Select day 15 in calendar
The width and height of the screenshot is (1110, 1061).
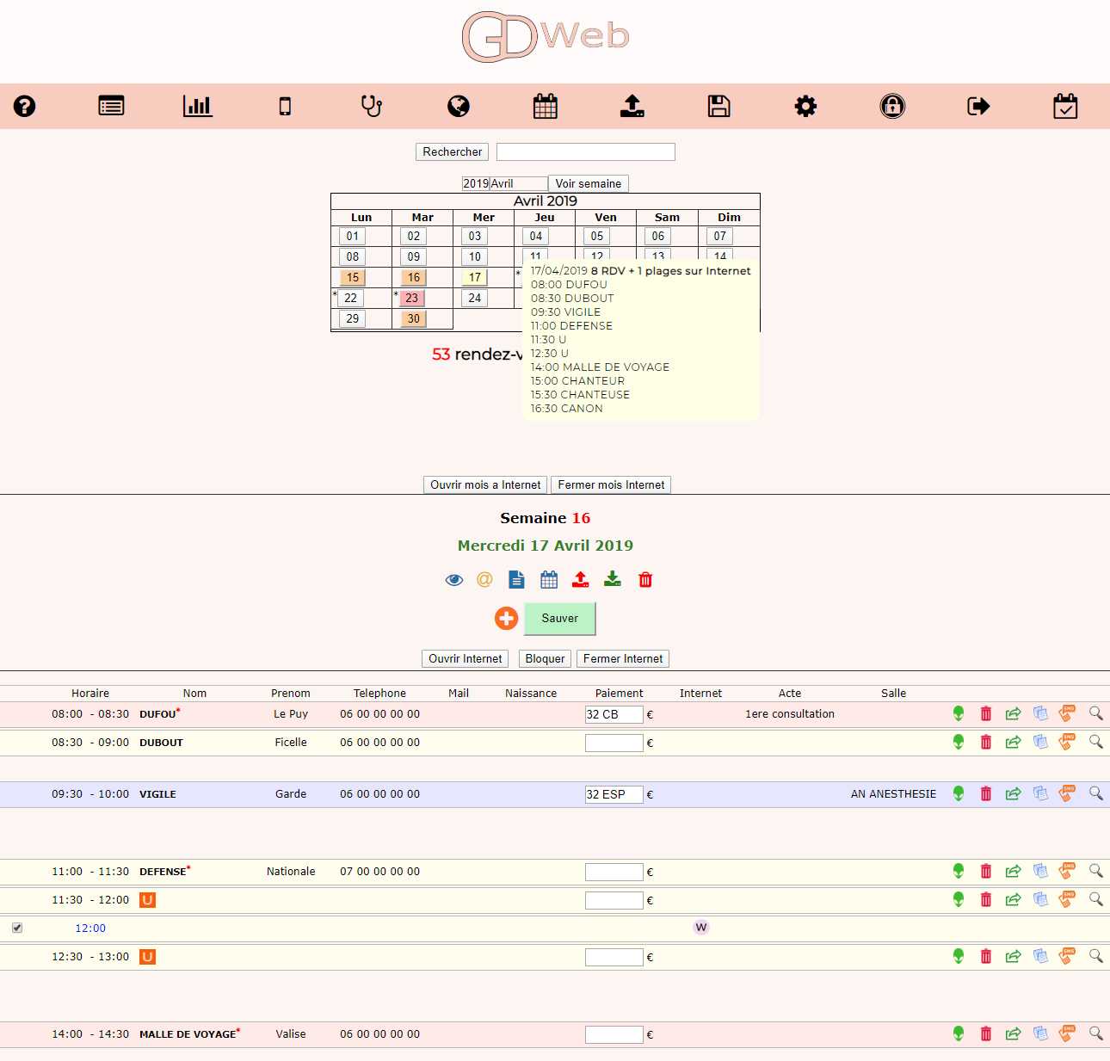click(x=353, y=277)
